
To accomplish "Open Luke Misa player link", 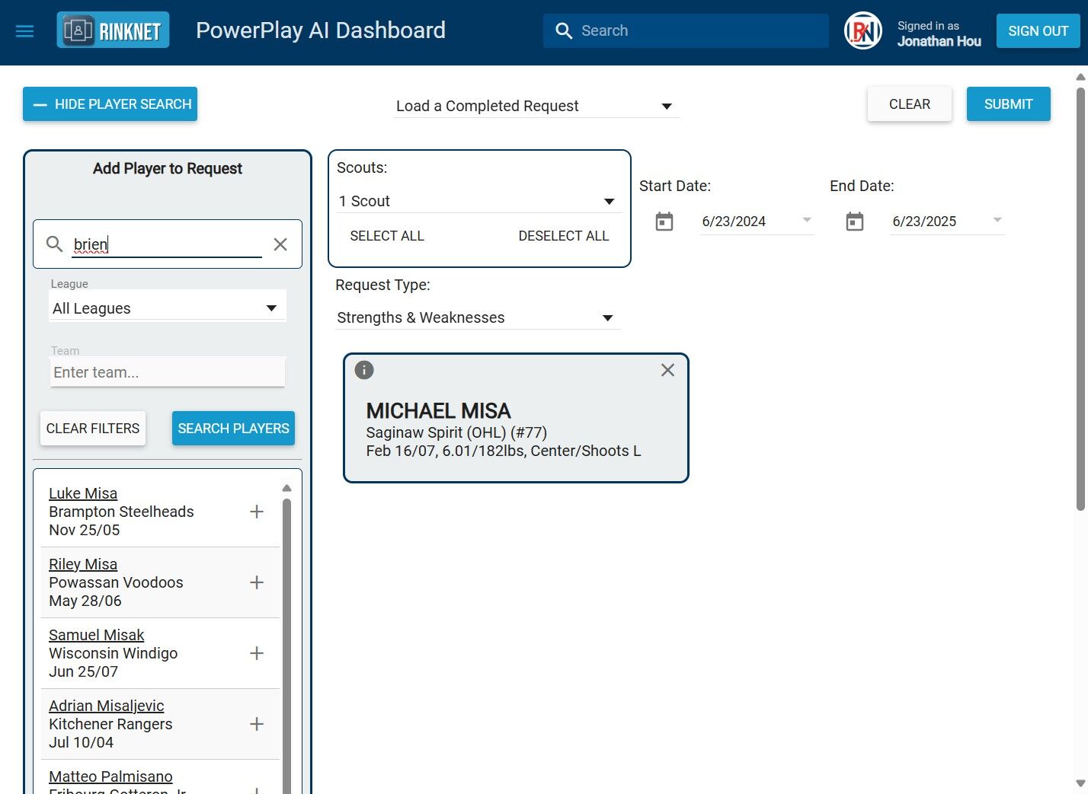I will click(x=83, y=493).
